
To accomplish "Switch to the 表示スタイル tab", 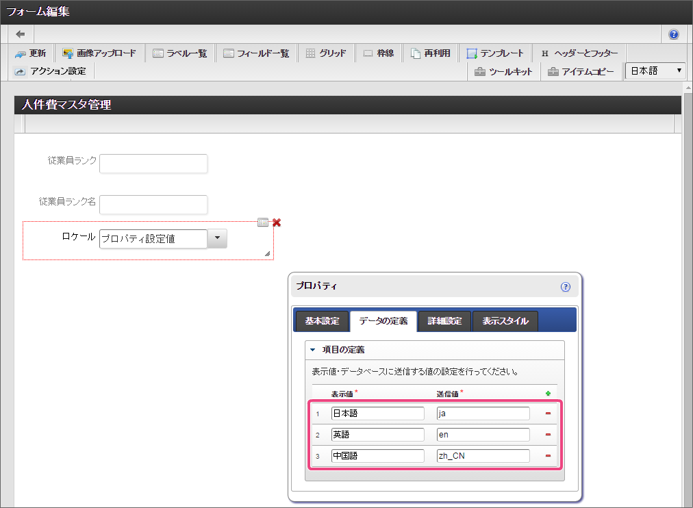I will pos(505,321).
